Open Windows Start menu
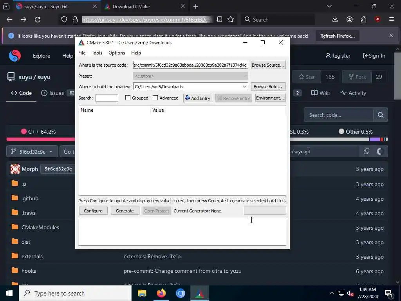The image size is (401, 301). pos(9,293)
